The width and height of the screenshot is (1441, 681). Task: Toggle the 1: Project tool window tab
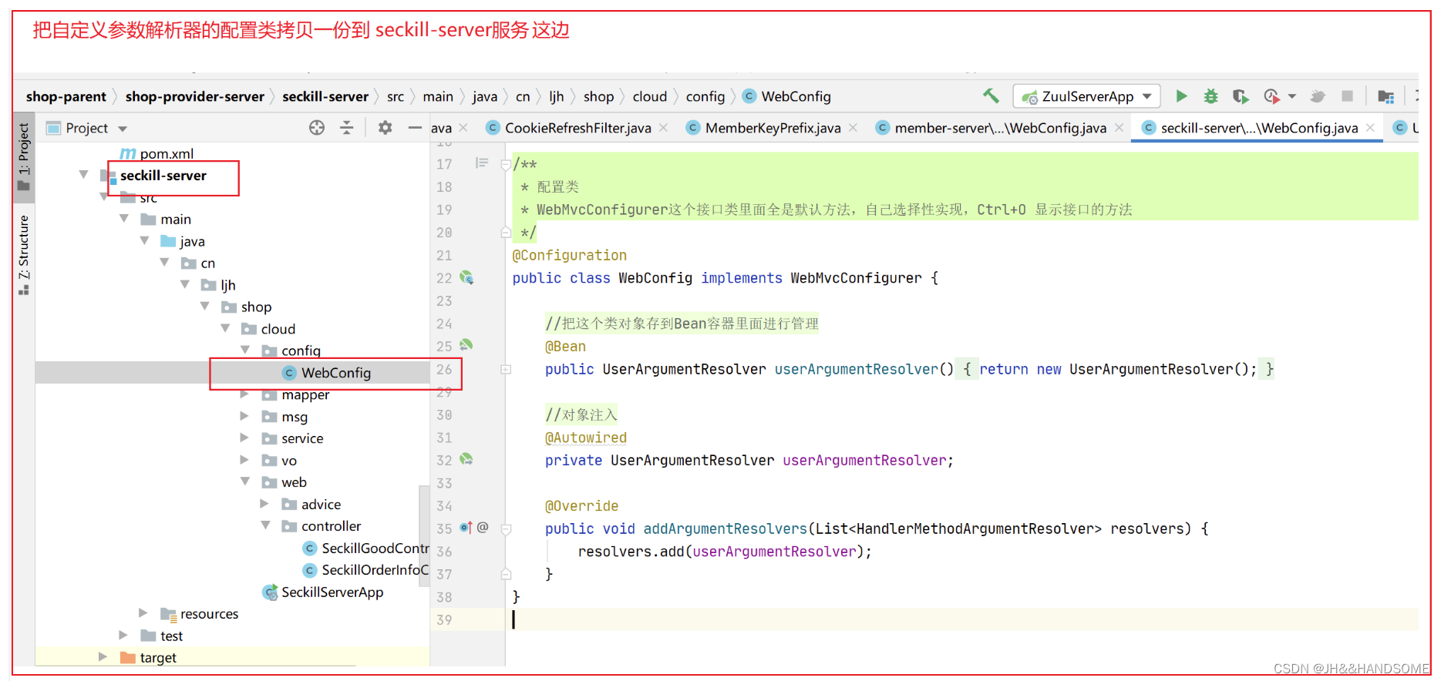tap(24, 157)
